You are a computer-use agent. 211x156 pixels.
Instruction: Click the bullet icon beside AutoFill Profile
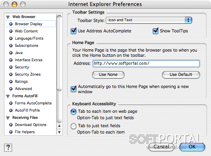point(11,110)
